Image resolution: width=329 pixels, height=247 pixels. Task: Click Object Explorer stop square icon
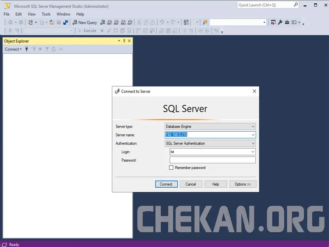coord(40,49)
